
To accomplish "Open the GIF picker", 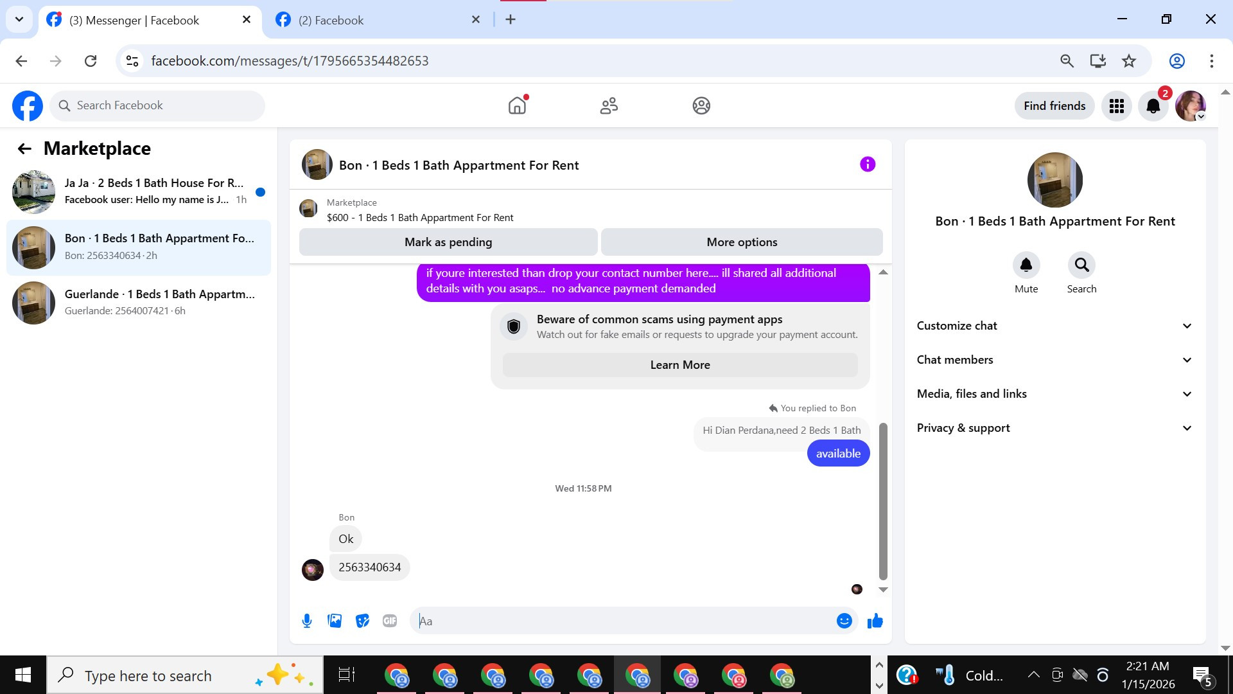I will pos(390,621).
